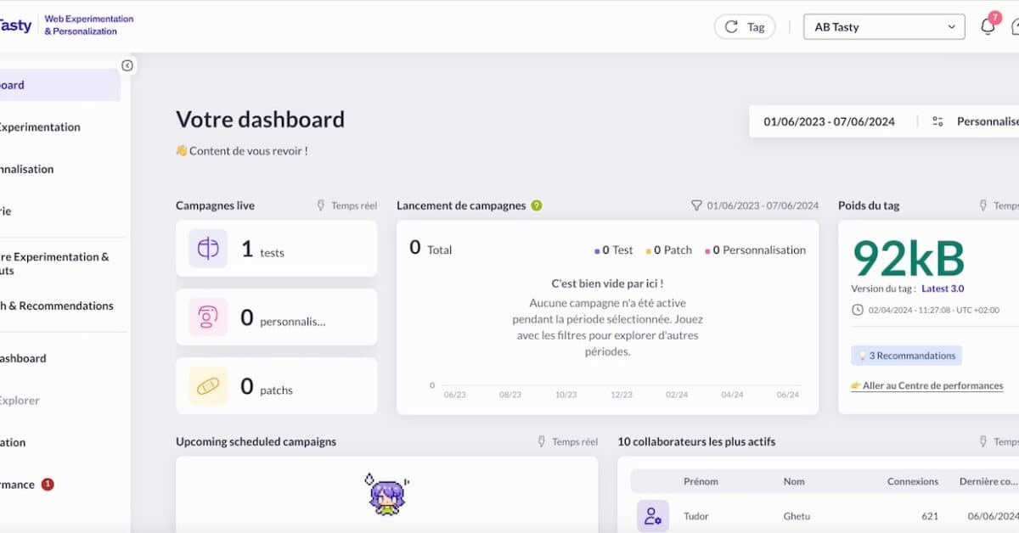The width and height of the screenshot is (1019, 533).
Task: Click Tudor's user avatar icon
Action: pyautogui.click(x=653, y=516)
